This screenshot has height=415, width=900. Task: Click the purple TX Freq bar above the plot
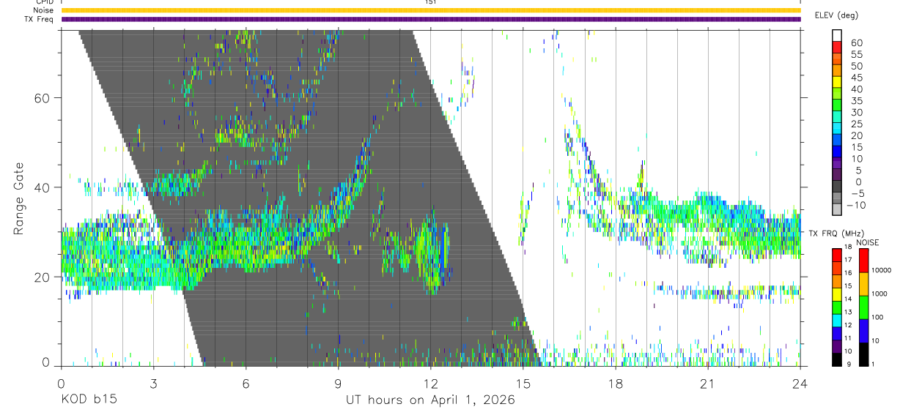pyautogui.click(x=431, y=19)
